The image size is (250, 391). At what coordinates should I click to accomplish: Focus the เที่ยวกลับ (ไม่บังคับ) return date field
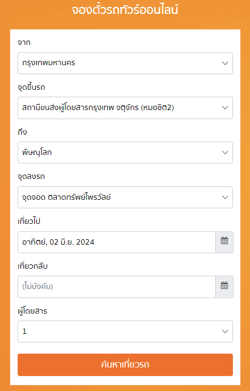click(116, 287)
